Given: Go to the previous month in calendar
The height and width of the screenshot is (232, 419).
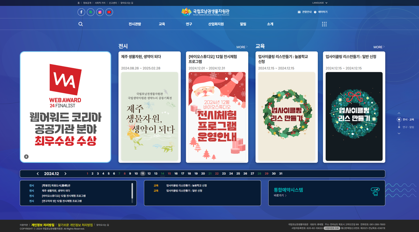Looking at the screenshot, I should point(38,174).
